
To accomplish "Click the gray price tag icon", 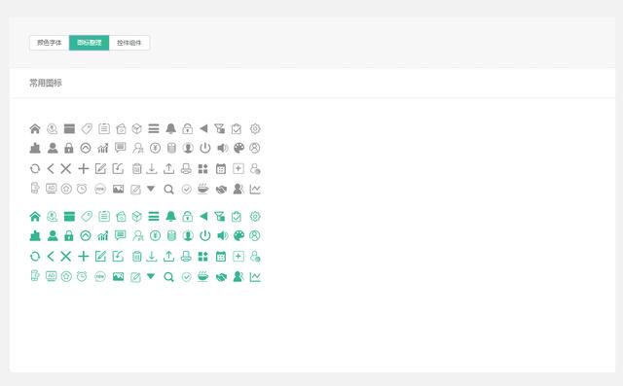I will coord(87,128).
